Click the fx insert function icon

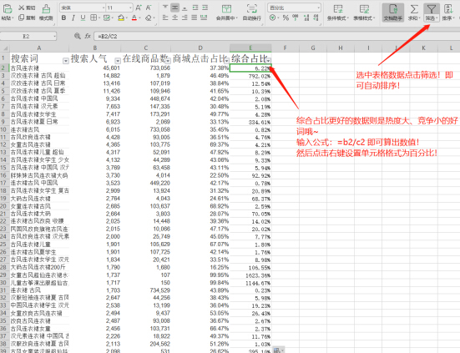tap(88, 36)
